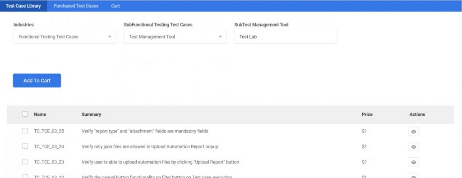Viewport: 462px width, 178px height.
Task: Click the view icon for TC_TCE_03_23
Action: click(x=413, y=162)
